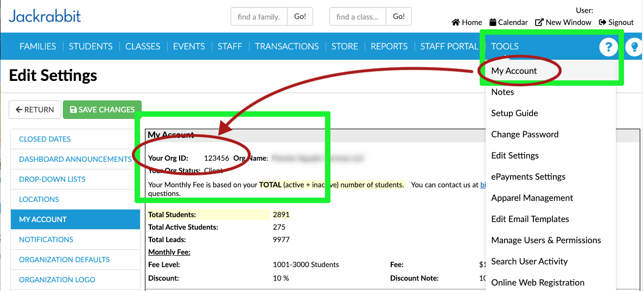
Task: Click the Total Students value 2891
Action: click(281, 214)
